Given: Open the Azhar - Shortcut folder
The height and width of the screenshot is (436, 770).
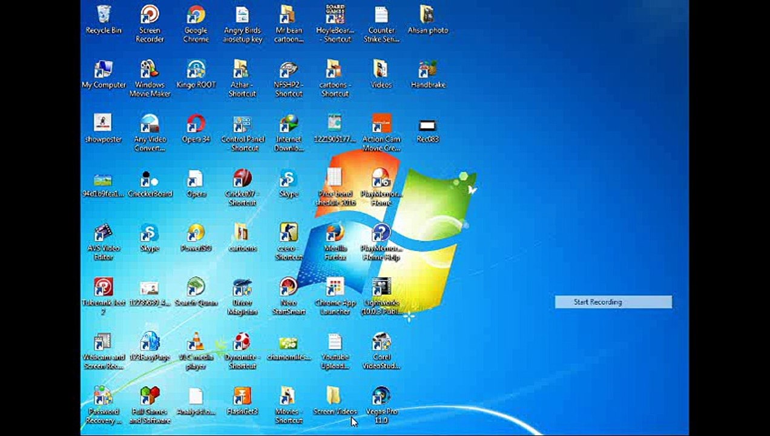Looking at the screenshot, I should [x=242, y=78].
